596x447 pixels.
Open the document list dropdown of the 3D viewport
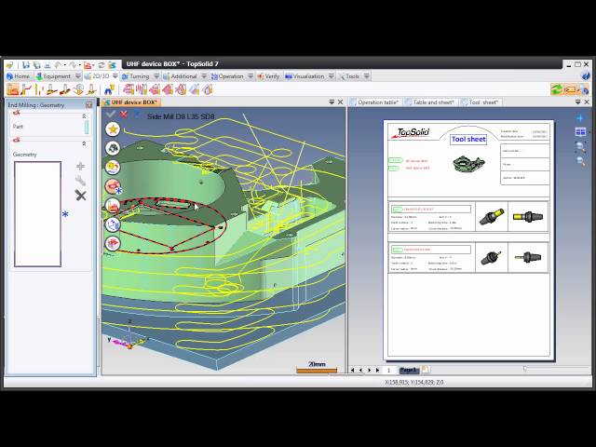(x=331, y=102)
